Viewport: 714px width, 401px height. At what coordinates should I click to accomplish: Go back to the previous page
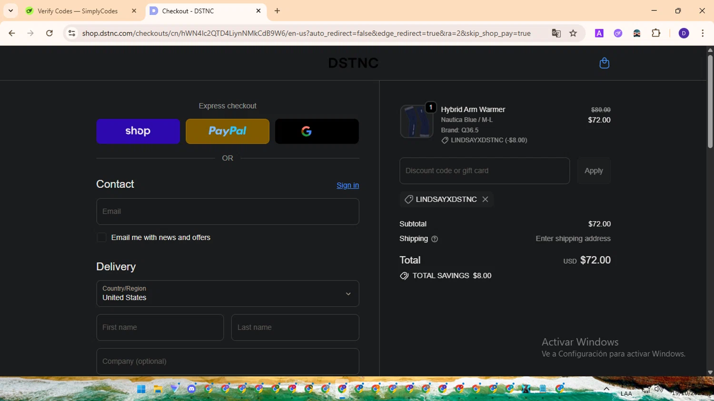click(12, 33)
